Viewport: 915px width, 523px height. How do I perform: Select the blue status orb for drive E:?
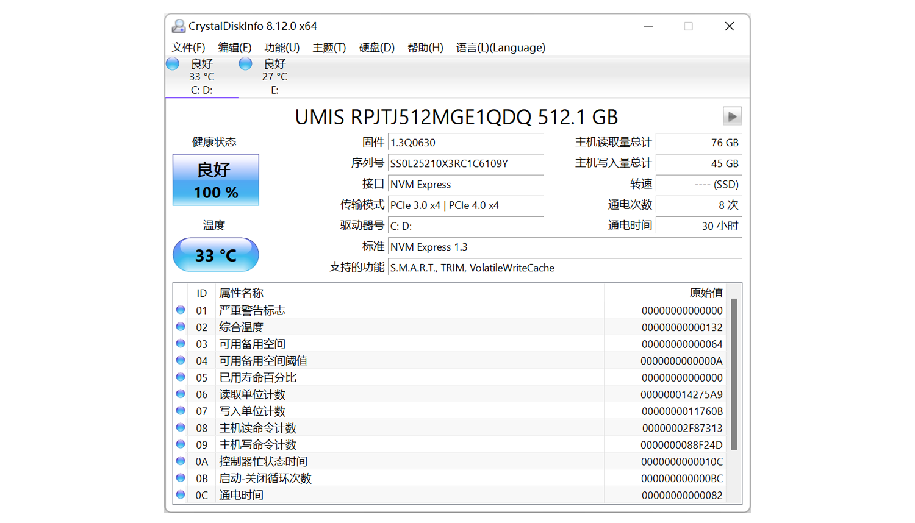(245, 64)
